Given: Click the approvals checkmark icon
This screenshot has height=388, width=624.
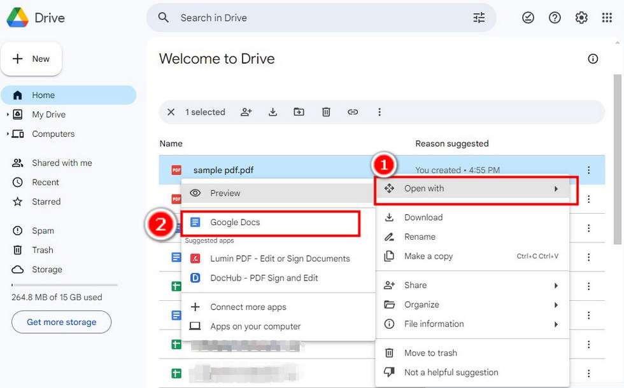Looking at the screenshot, I should tap(528, 17).
